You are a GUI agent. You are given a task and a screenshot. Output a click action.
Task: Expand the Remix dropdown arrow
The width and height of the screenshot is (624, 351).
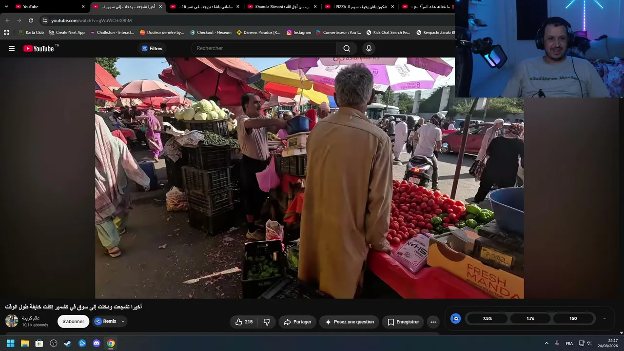123,321
